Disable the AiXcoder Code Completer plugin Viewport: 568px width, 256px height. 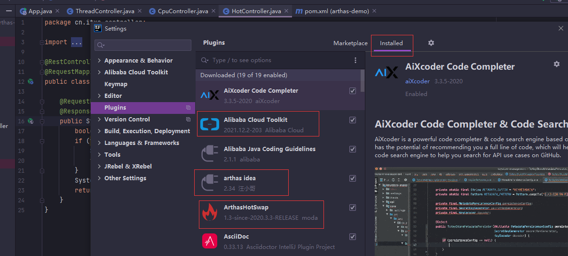pyautogui.click(x=353, y=91)
